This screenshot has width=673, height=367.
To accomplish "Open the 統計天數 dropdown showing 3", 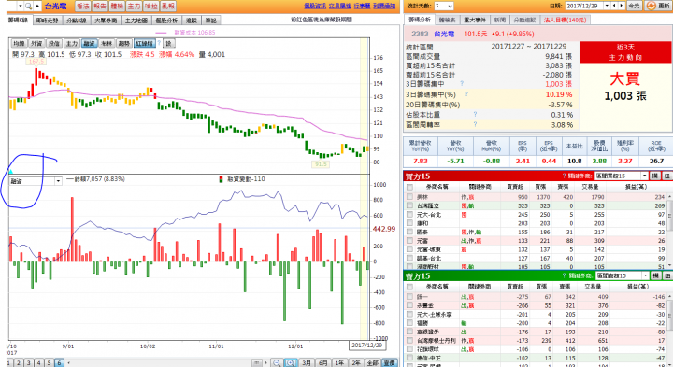I will [443, 6].
